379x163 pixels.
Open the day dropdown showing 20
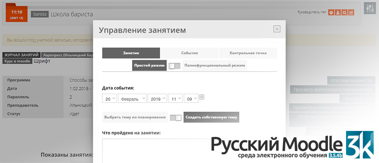click(x=110, y=98)
